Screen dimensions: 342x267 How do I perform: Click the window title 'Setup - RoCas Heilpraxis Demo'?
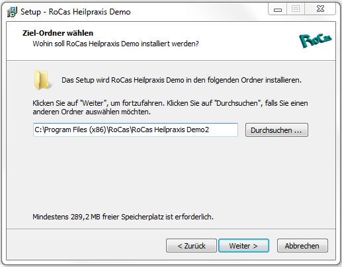(x=75, y=12)
